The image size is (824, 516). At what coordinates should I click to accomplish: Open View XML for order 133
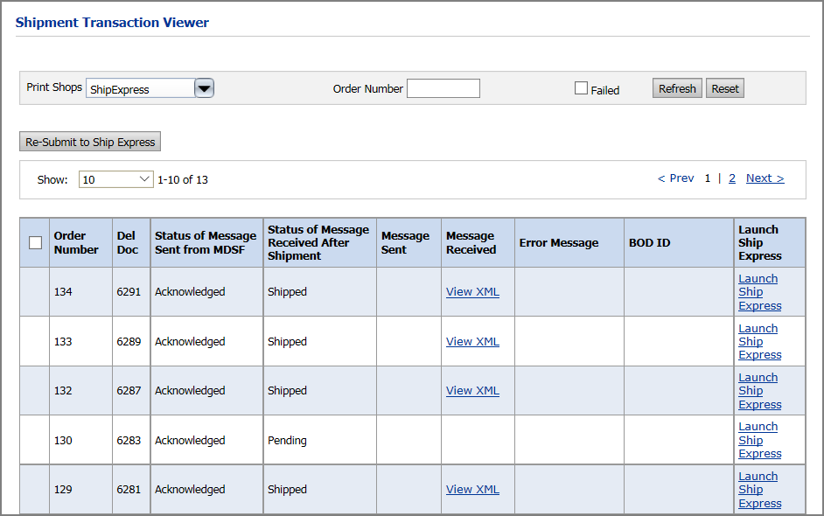[x=472, y=342]
